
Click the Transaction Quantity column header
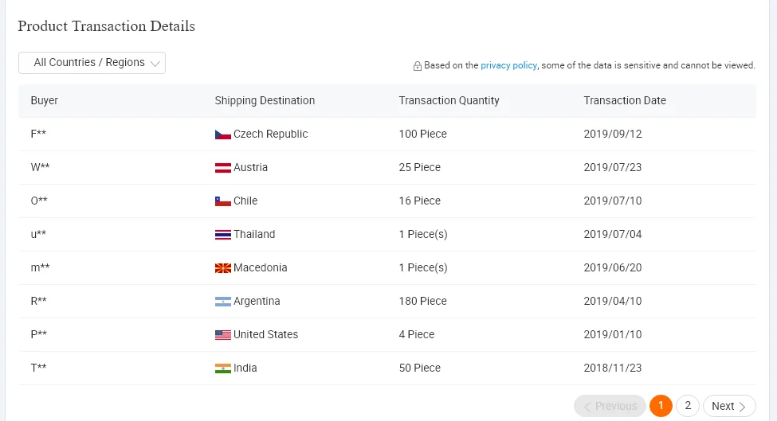449,100
